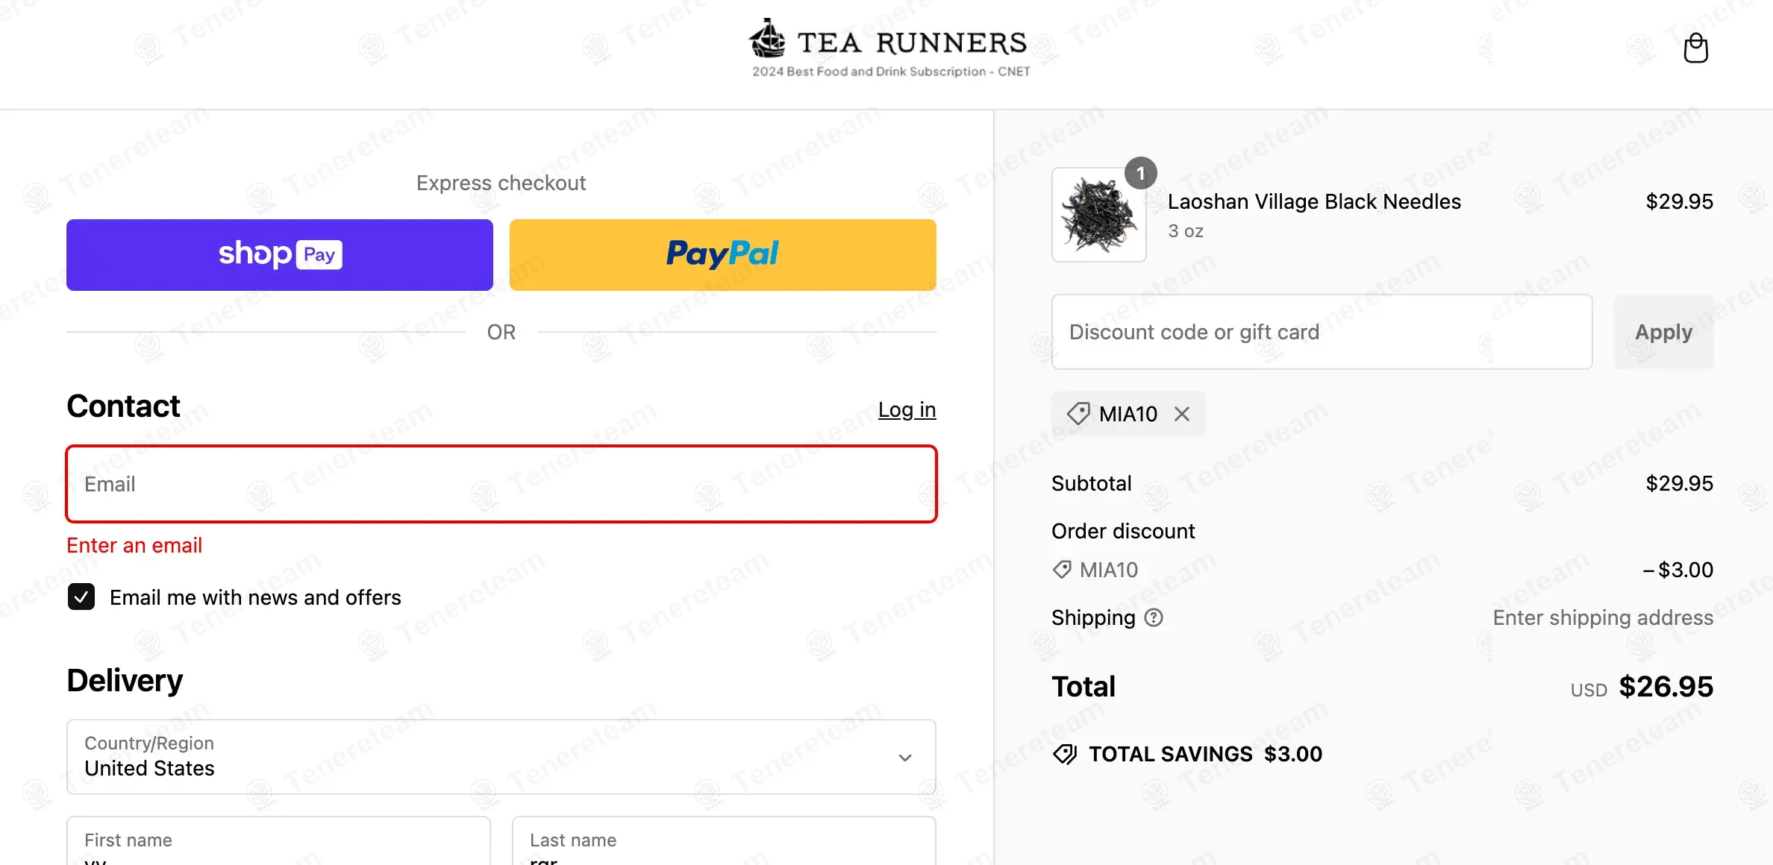Open the shopping bag cart icon
This screenshot has width=1773, height=865.
click(x=1695, y=48)
